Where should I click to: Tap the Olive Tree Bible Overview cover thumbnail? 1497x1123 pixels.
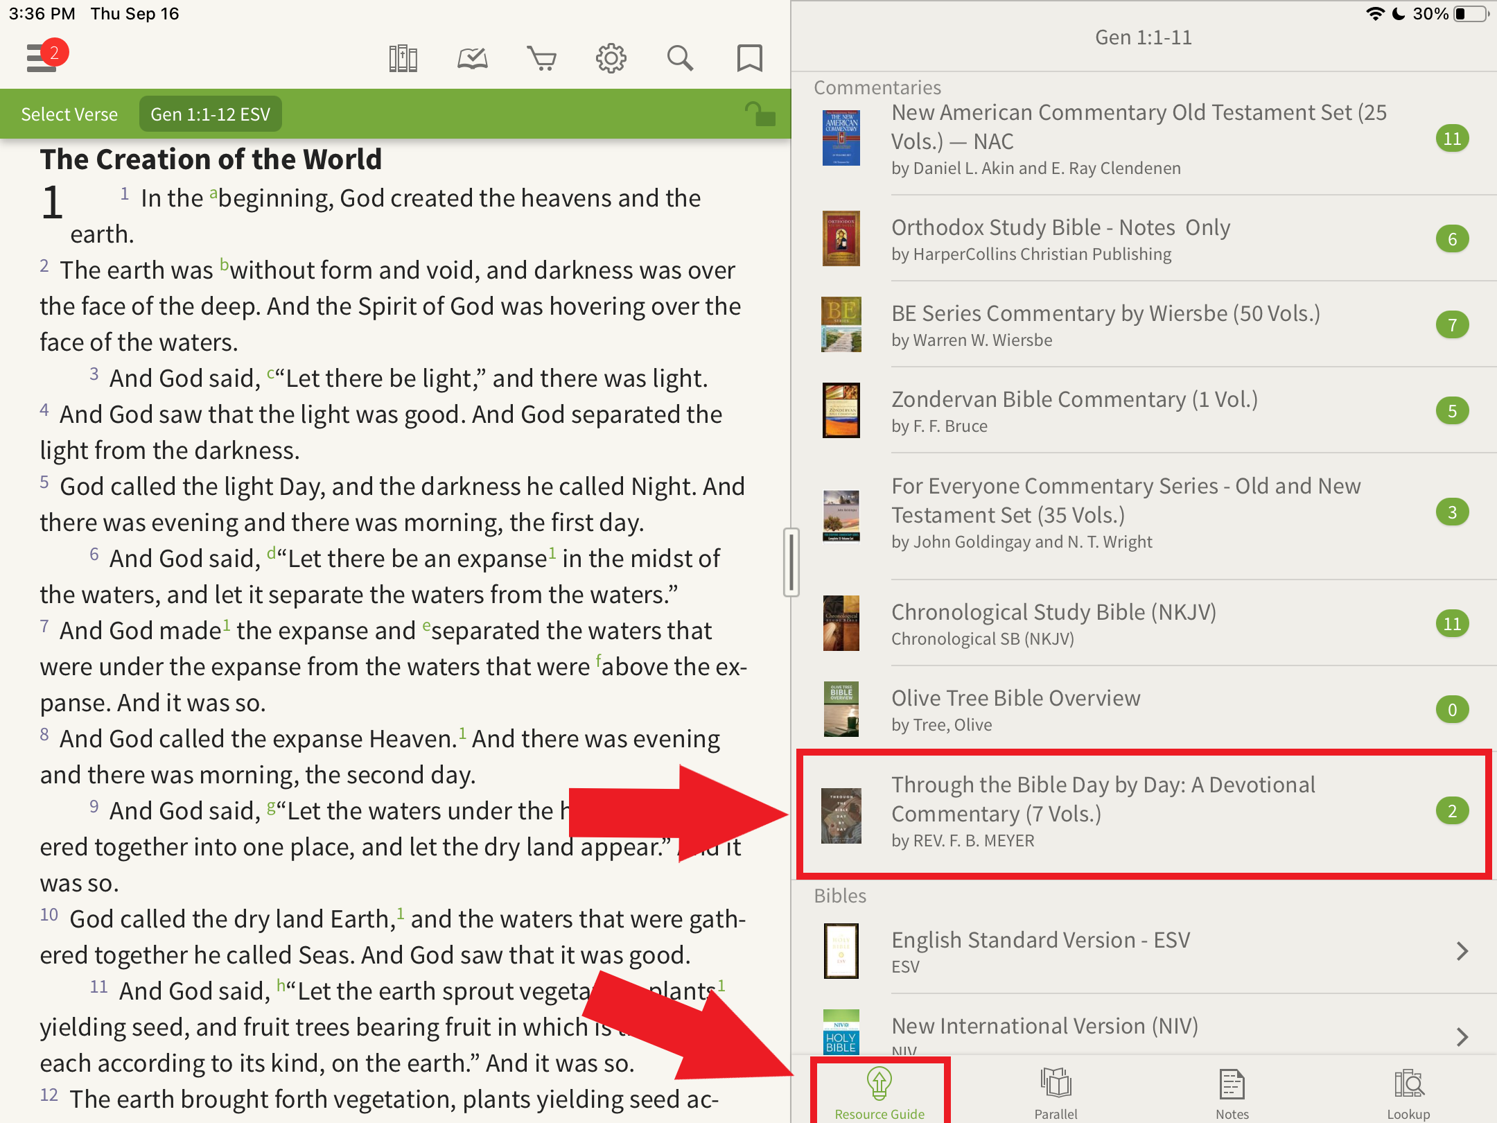pos(841,709)
